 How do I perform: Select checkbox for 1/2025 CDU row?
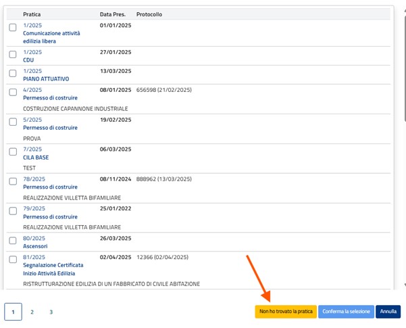pyautogui.click(x=13, y=55)
